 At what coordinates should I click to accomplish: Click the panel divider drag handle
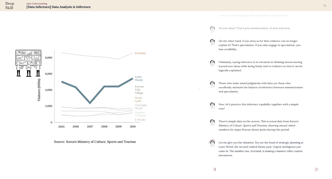(x=199, y=89)
